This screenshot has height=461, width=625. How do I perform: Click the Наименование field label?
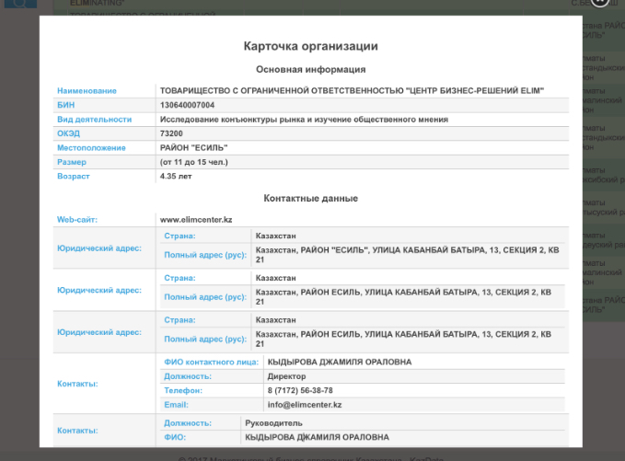pos(87,91)
